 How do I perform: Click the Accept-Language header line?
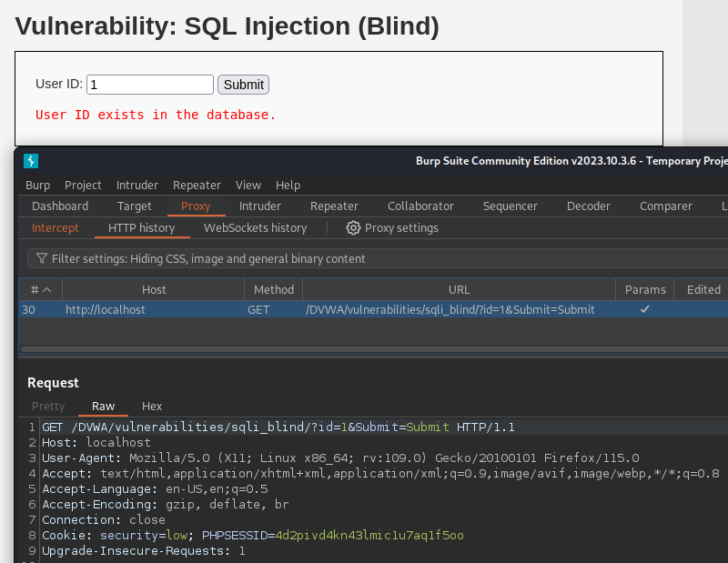pos(155,489)
